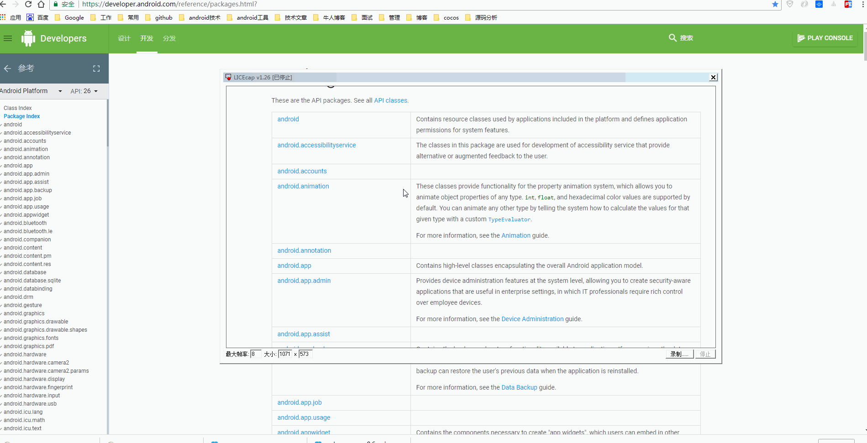Click the search magnifier icon

(673, 38)
